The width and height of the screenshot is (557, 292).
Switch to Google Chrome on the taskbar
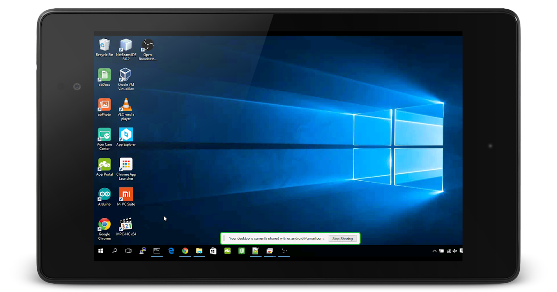(x=185, y=251)
